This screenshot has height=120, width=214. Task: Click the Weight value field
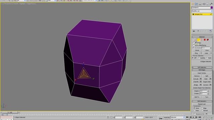(203, 91)
